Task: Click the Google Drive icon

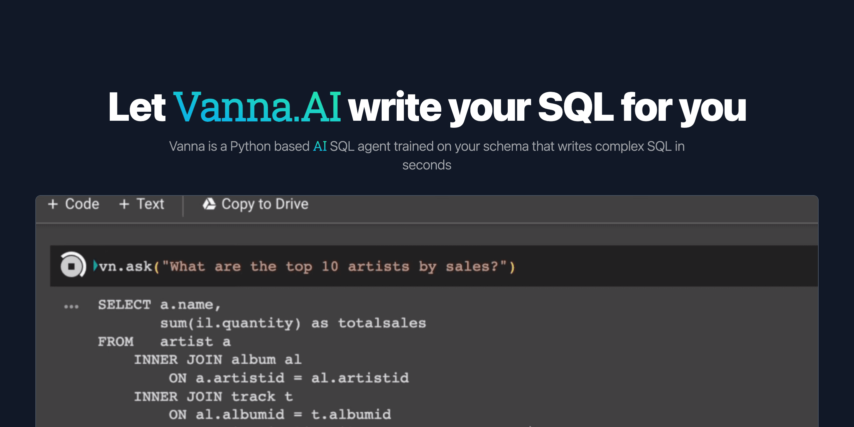Action: click(x=209, y=204)
